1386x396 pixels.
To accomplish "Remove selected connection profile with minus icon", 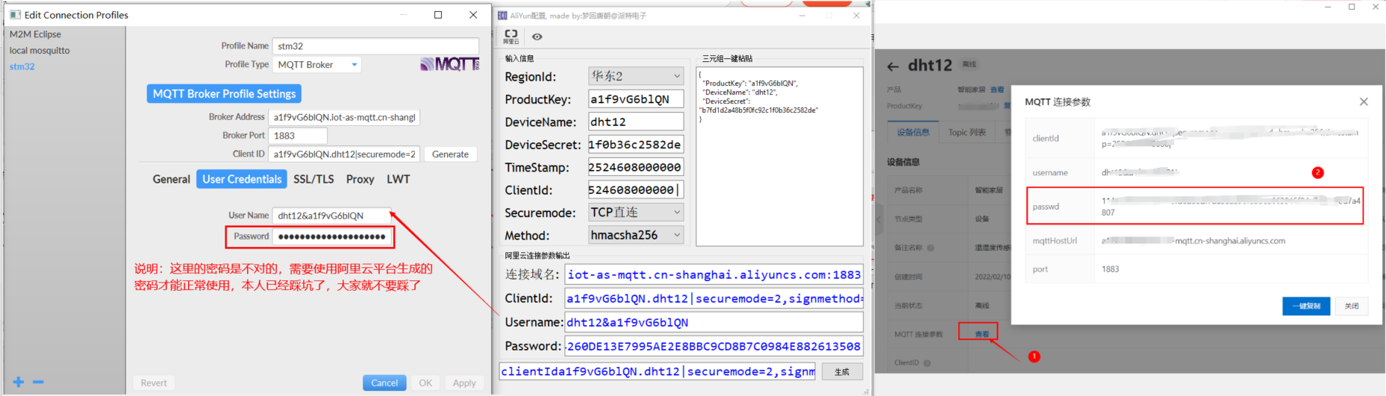I will [38, 382].
